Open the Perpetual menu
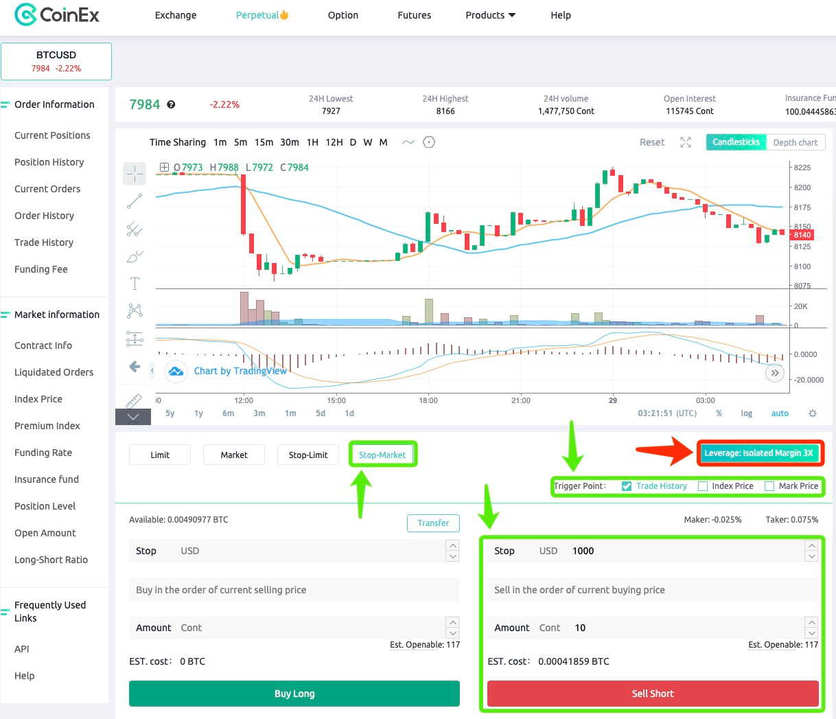836x719 pixels. 262,15
